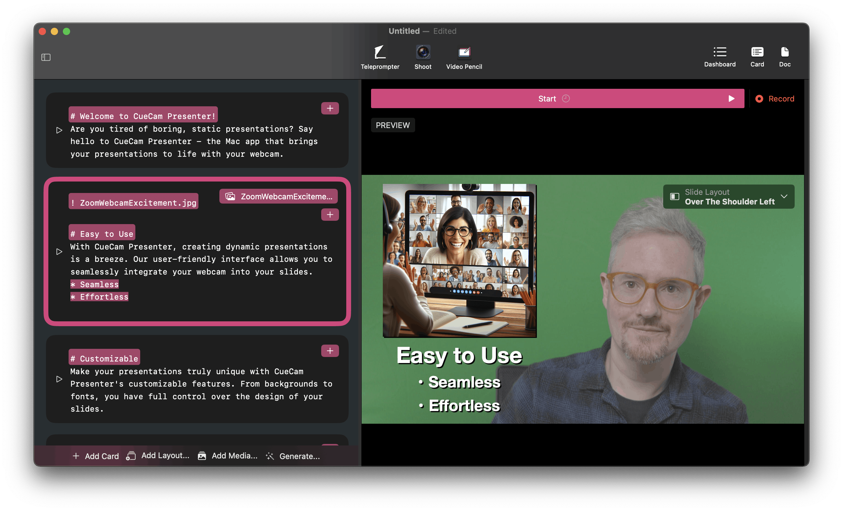Click the plus button on Welcome card
This screenshot has width=843, height=511.
[x=330, y=108]
